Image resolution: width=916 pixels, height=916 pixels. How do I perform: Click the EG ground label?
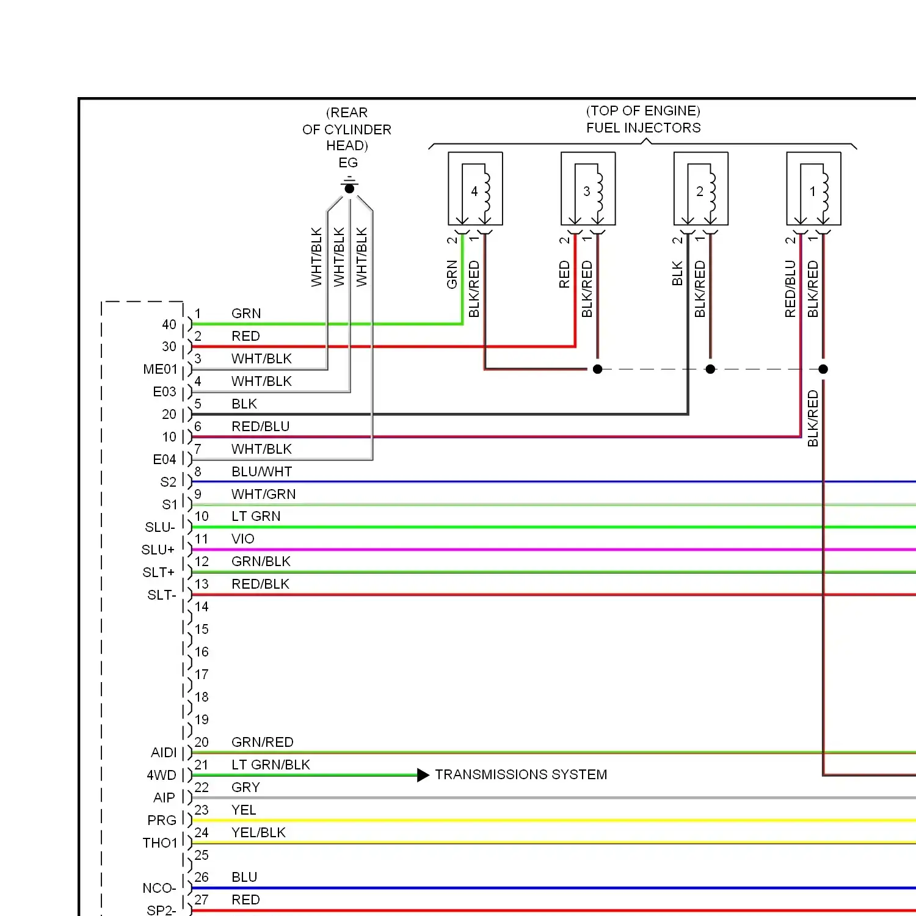(x=348, y=162)
